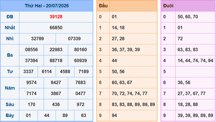
Task: Click the "14, 18" cell in Đầu table
Action: coord(133,28)
